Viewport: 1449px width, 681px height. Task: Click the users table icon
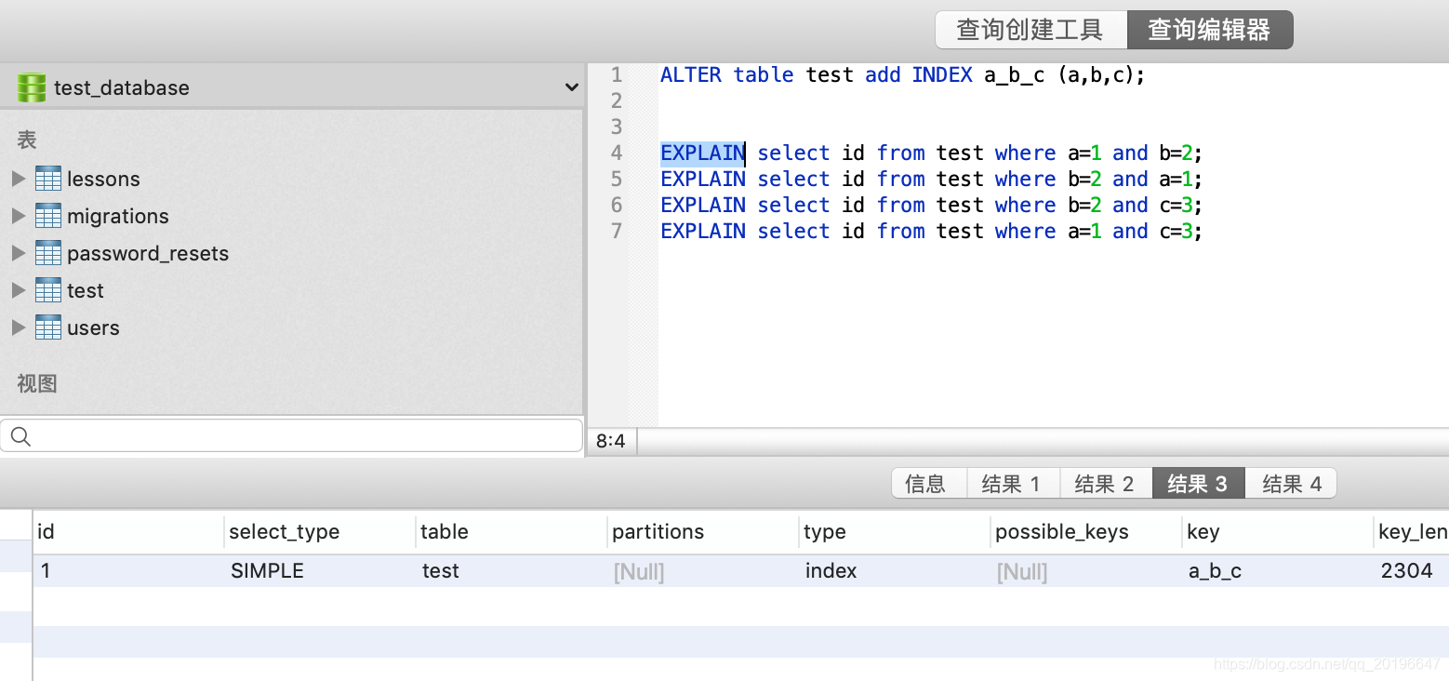(x=48, y=327)
